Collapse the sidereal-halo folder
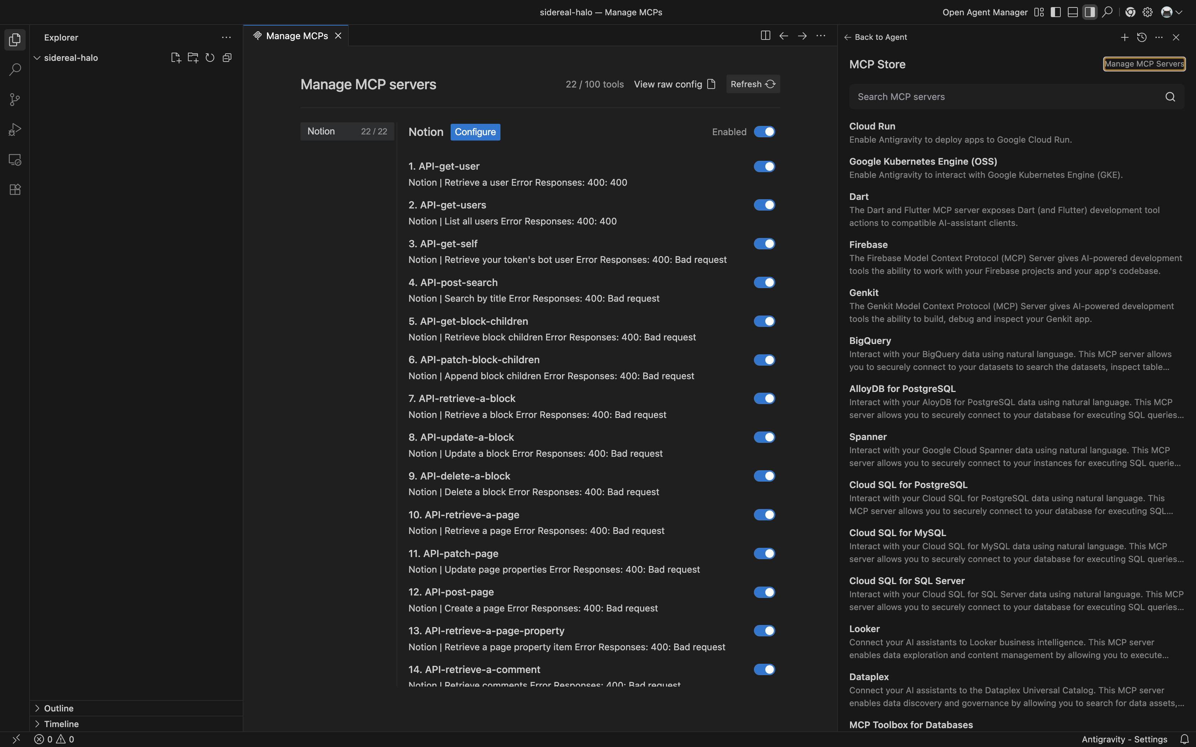1196x747 pixels. point(37,58)
